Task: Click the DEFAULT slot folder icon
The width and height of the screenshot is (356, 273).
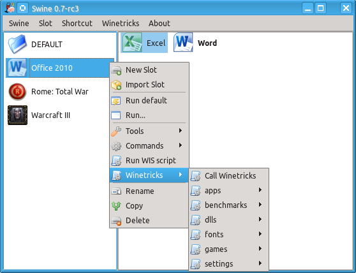Action: click(x=17, y=44)
